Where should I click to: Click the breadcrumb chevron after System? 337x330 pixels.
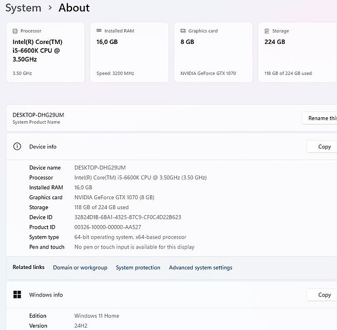pos(50,8)
